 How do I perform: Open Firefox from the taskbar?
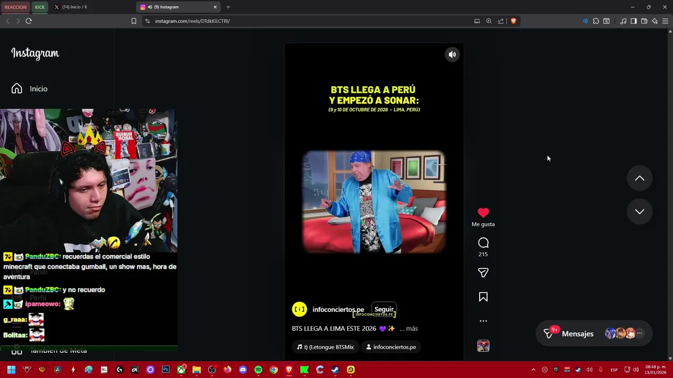[x=227, y=370]
